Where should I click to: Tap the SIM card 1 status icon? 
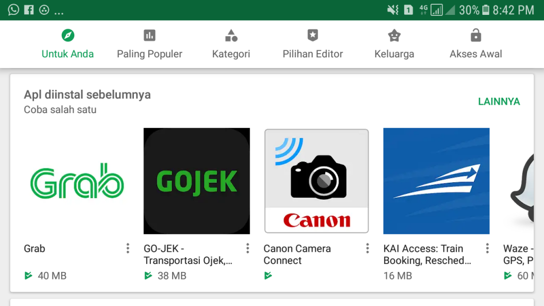coord(409,10)
